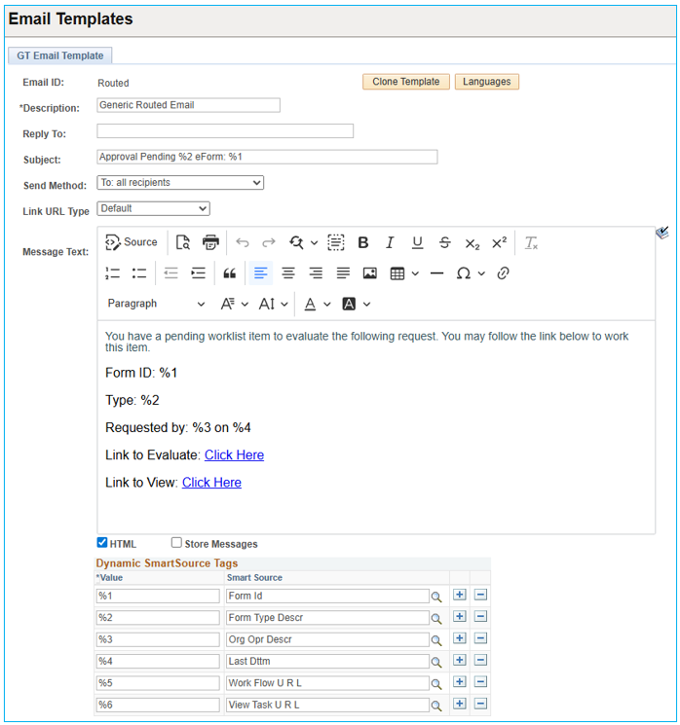The width and height of the screenshot is (680, 725).
Task: Click the Subject input field
Action: [267, 157]
